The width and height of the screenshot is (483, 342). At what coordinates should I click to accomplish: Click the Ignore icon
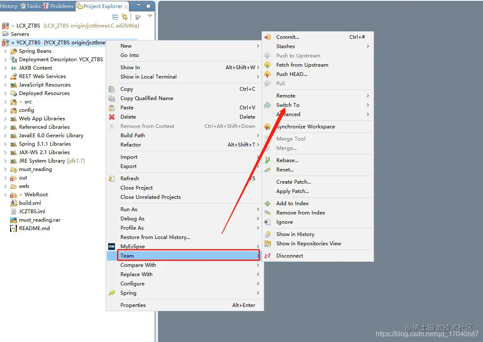pyautogui.click(x=267, y=222)
